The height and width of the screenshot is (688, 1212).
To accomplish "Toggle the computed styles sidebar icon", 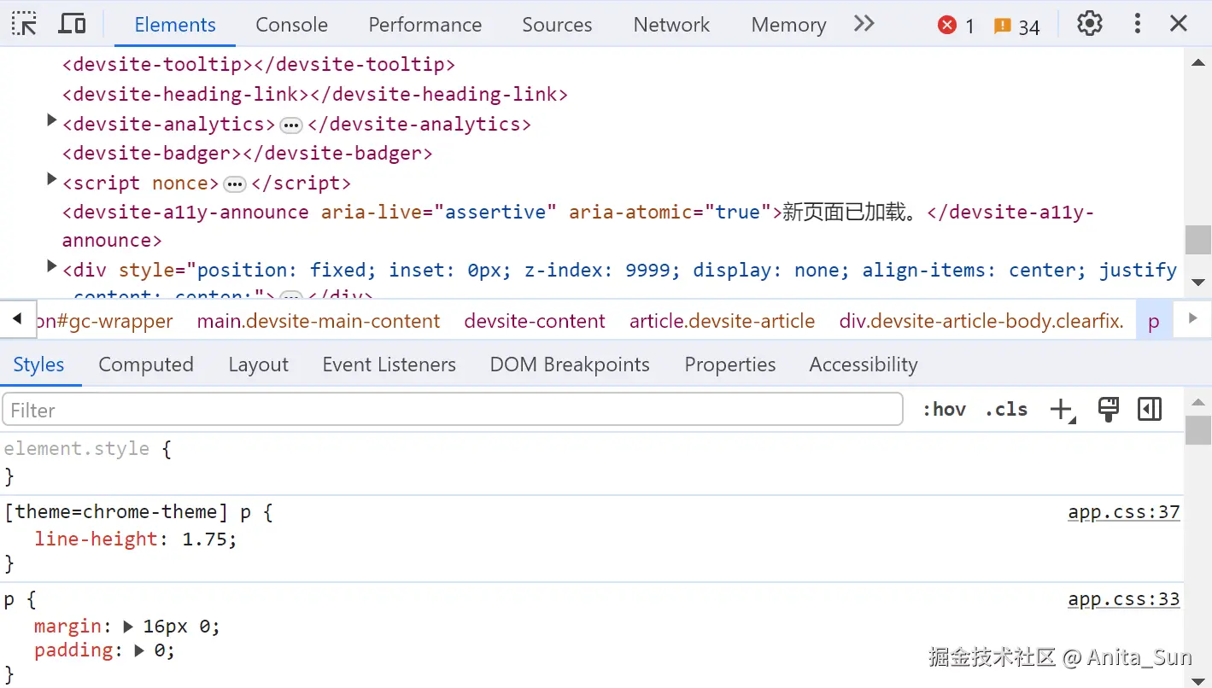I will tap(1150, 410).
